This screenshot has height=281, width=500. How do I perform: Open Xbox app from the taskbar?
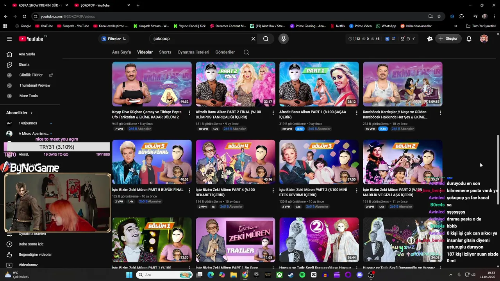(x=279, y=275)
